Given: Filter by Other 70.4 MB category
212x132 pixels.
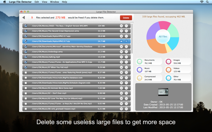Looking at the screenshot, I should [178, 78].
